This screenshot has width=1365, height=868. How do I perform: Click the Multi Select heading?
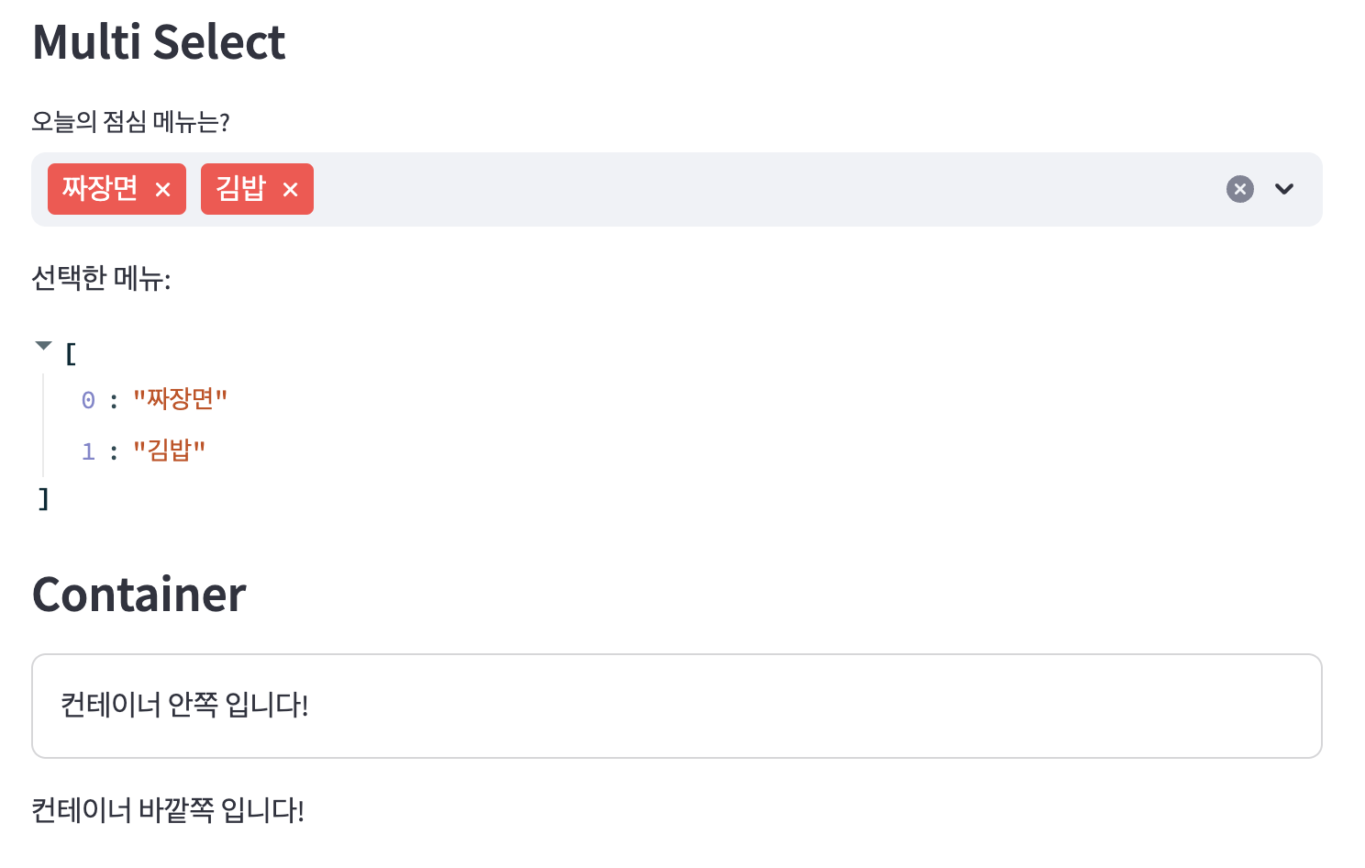pos(159,42)
